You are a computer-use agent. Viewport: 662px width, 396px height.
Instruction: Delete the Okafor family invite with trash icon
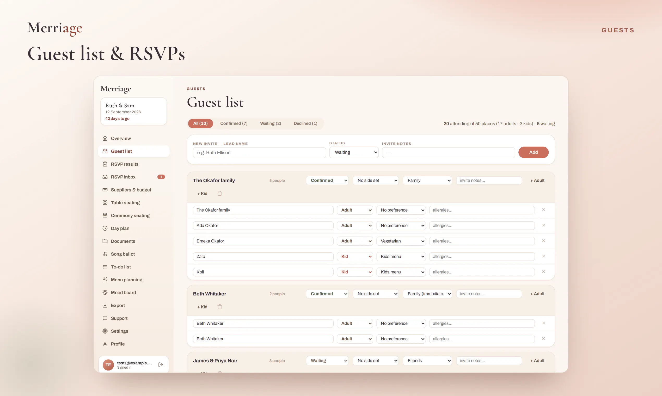[220, 194]
